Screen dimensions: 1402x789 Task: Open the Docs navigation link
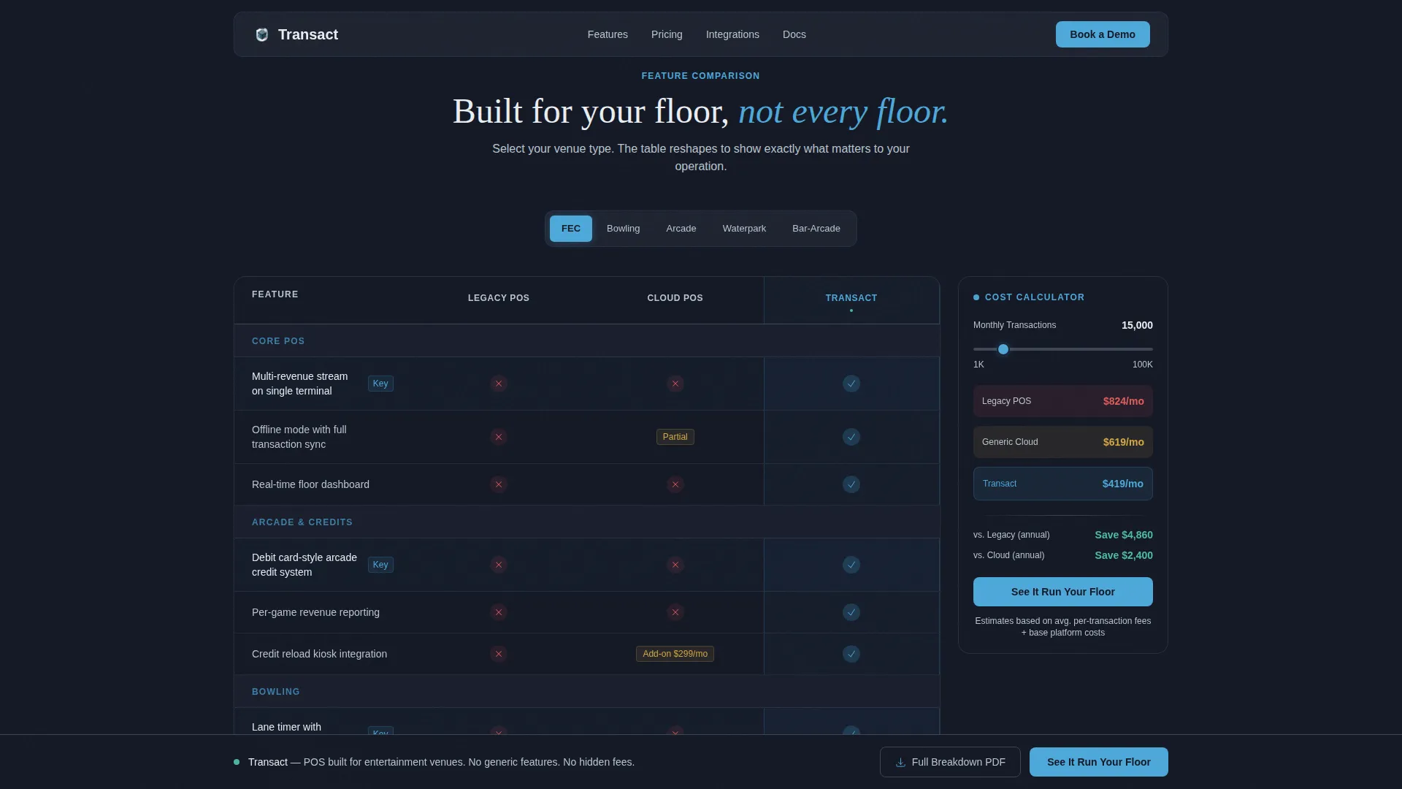pyautogui.click(x=794, y=34)
